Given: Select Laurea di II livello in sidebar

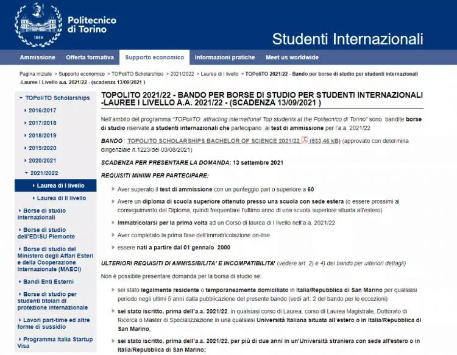Looking at the screenshot, I should pyautogui.click(x=61, y=198).
